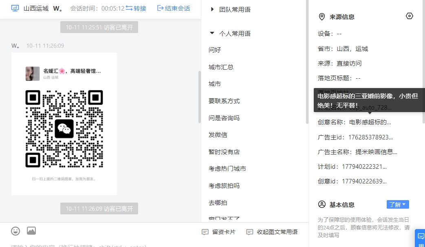Open the emoji picker smiley icon
The height and width of the screenshot is (247, 425).
click(x=15, y=231)
